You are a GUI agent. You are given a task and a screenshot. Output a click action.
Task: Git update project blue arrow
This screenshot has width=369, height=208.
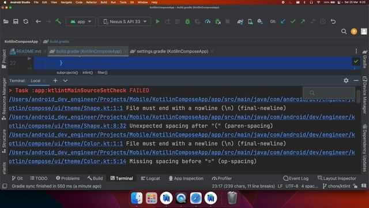(x=283, y=22)
